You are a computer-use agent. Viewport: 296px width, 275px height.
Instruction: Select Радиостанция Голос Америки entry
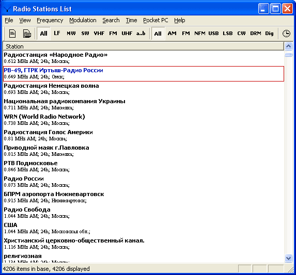(144, 135)
